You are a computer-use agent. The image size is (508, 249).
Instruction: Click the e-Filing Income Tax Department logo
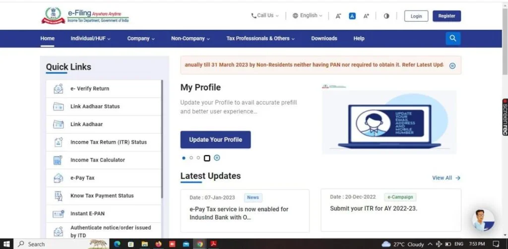(85, 15)
